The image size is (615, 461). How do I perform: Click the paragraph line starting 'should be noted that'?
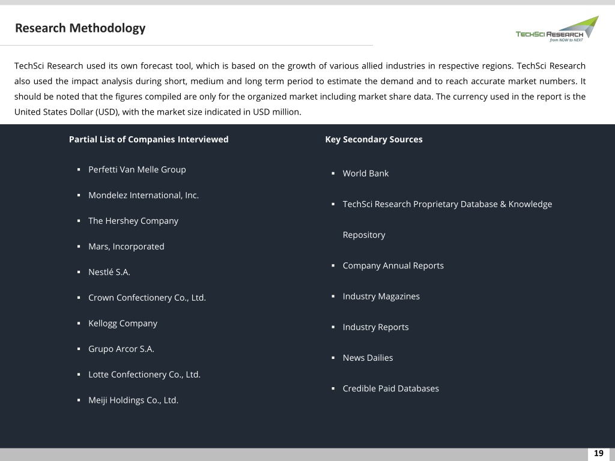tap(300, 97)
